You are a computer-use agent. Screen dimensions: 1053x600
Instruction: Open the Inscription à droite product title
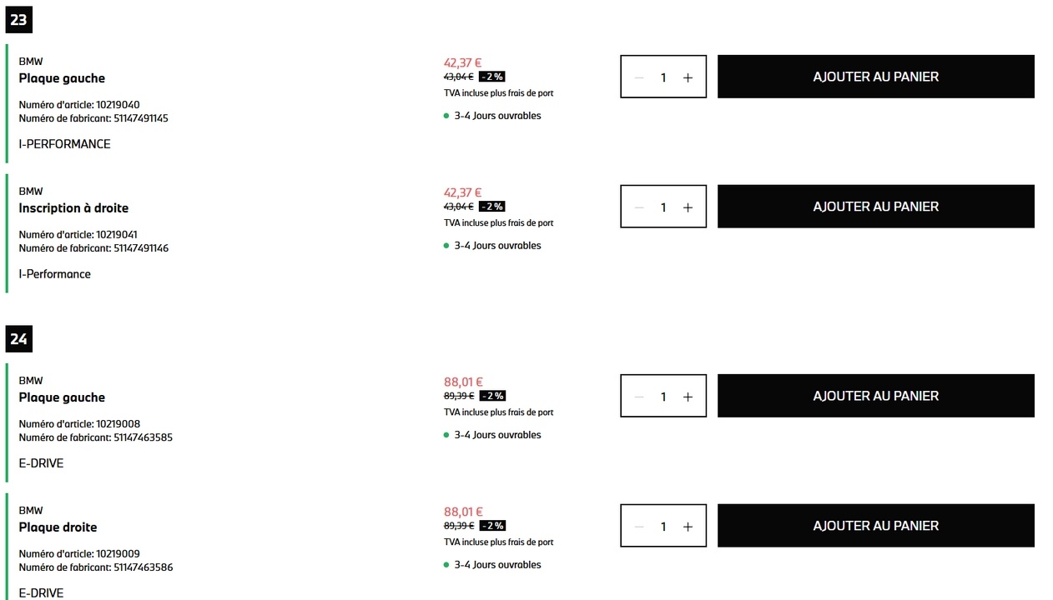point(73,208)
